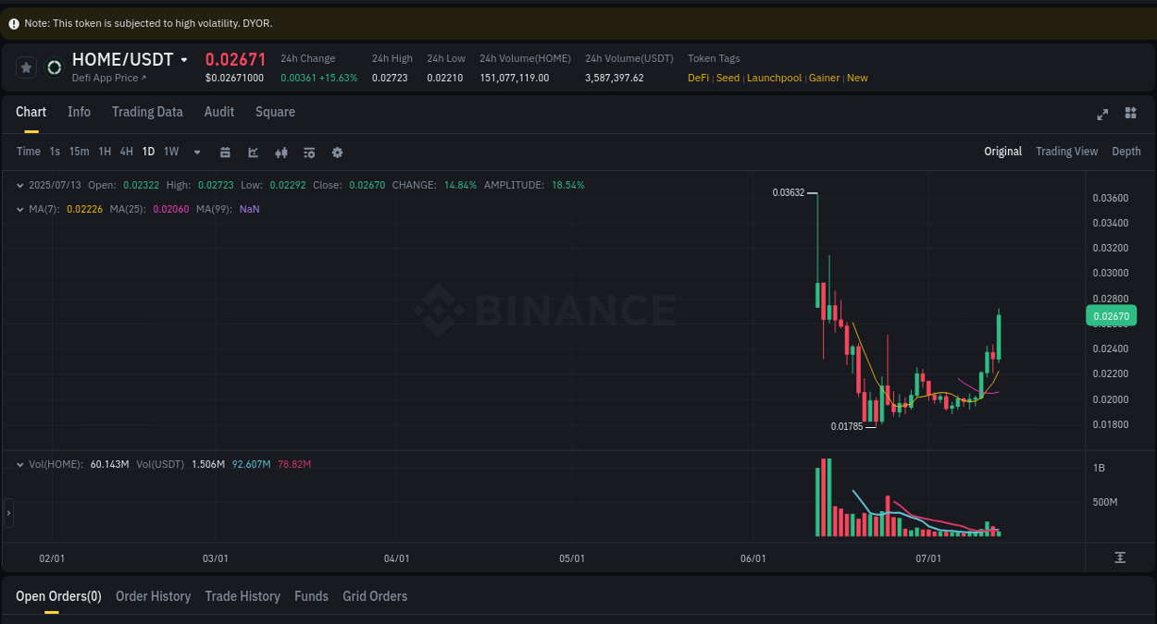Click the price scale icon below Depth

[1120, 558]
